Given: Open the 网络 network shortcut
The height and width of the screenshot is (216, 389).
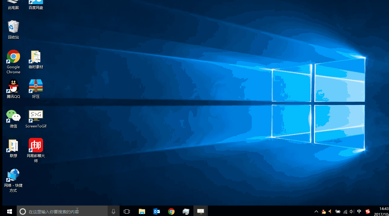Looking at the screenshot, I should click(13, 175).
